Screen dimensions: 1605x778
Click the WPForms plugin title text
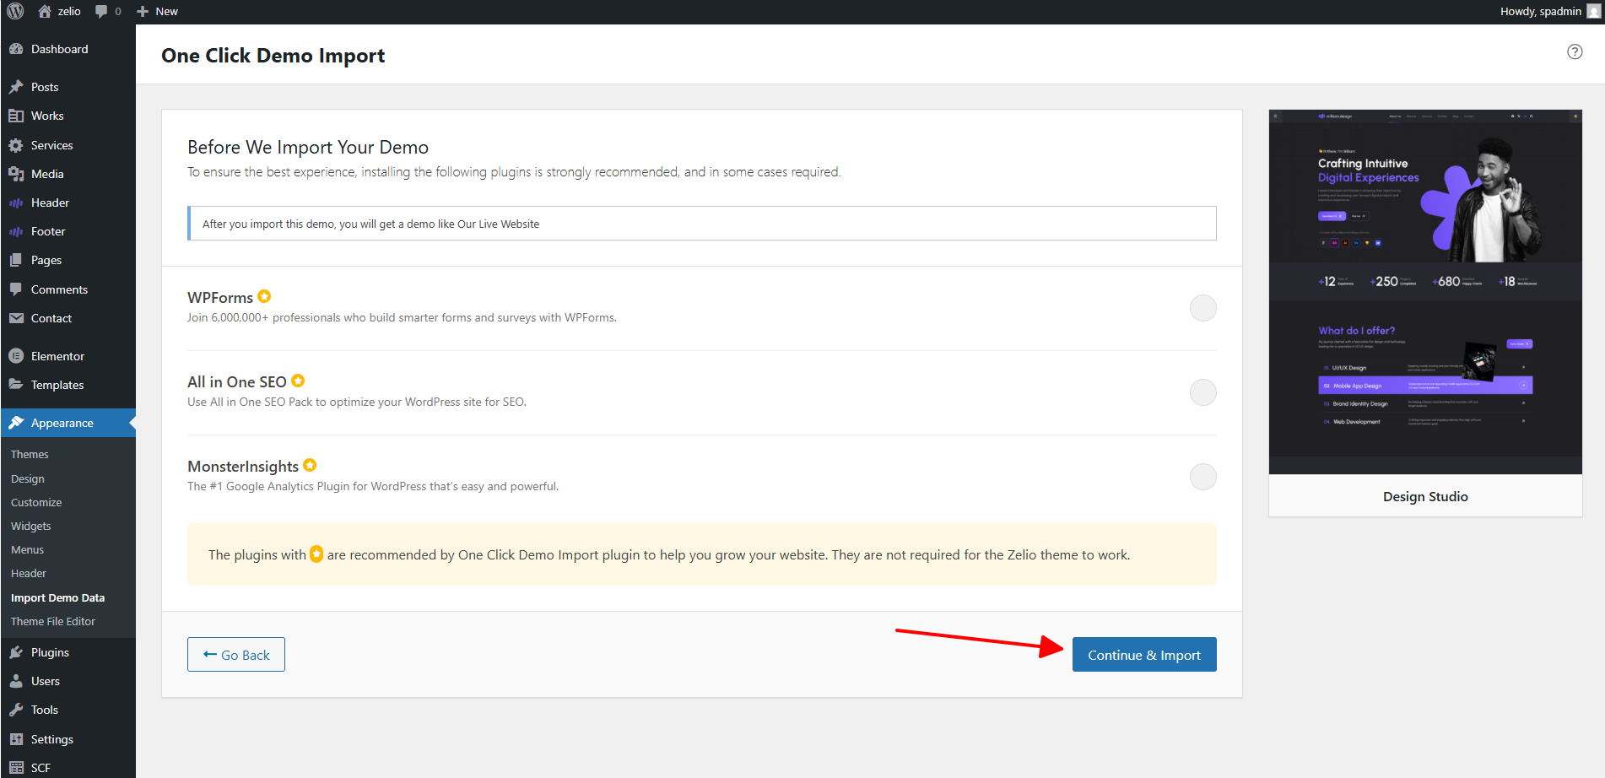(x=220, y=298)
